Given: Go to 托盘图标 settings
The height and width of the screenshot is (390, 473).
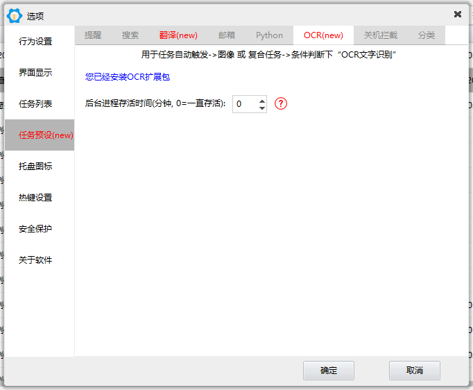Looking at the screenshot, I should click(x=40, y=167).
